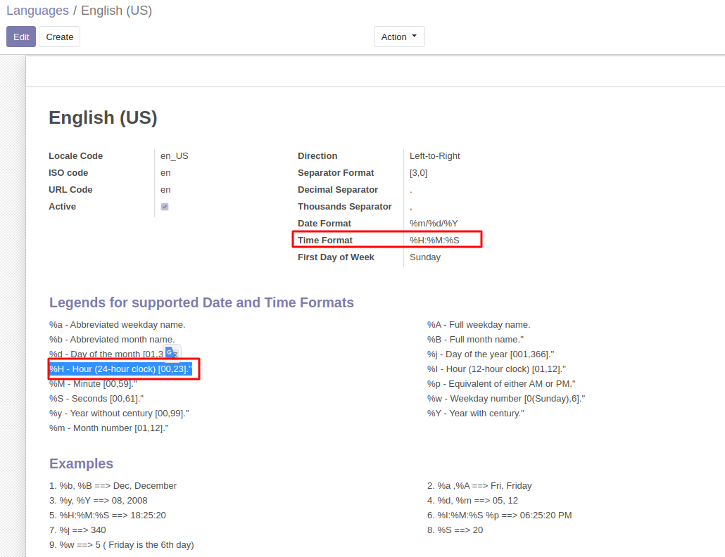Click the Decimal Separator label
Screen dimensions: 725x557
point(338,190)
